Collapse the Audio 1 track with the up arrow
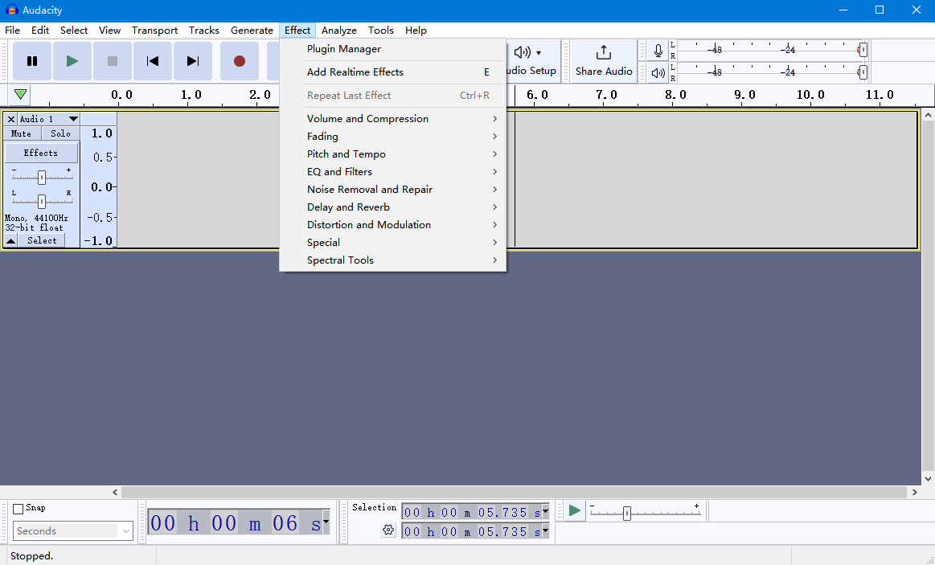This screenshot has width=935, height=565. pos(10,241)
